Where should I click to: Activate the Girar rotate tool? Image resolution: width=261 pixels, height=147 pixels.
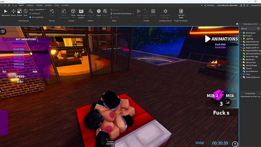[x=25, y=13]
